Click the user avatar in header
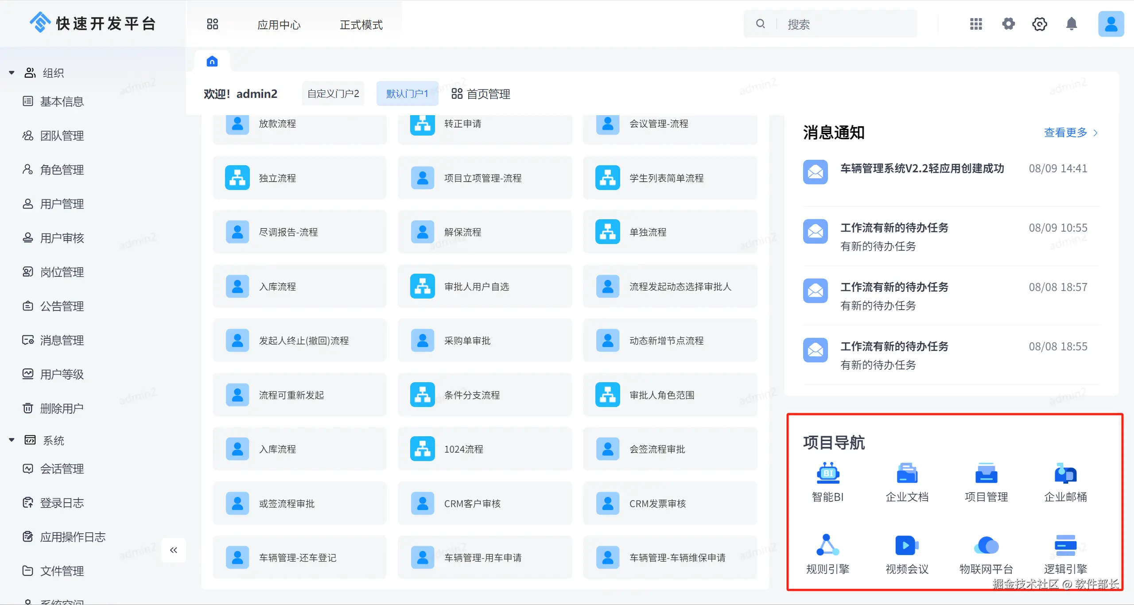 [1111, 24]
